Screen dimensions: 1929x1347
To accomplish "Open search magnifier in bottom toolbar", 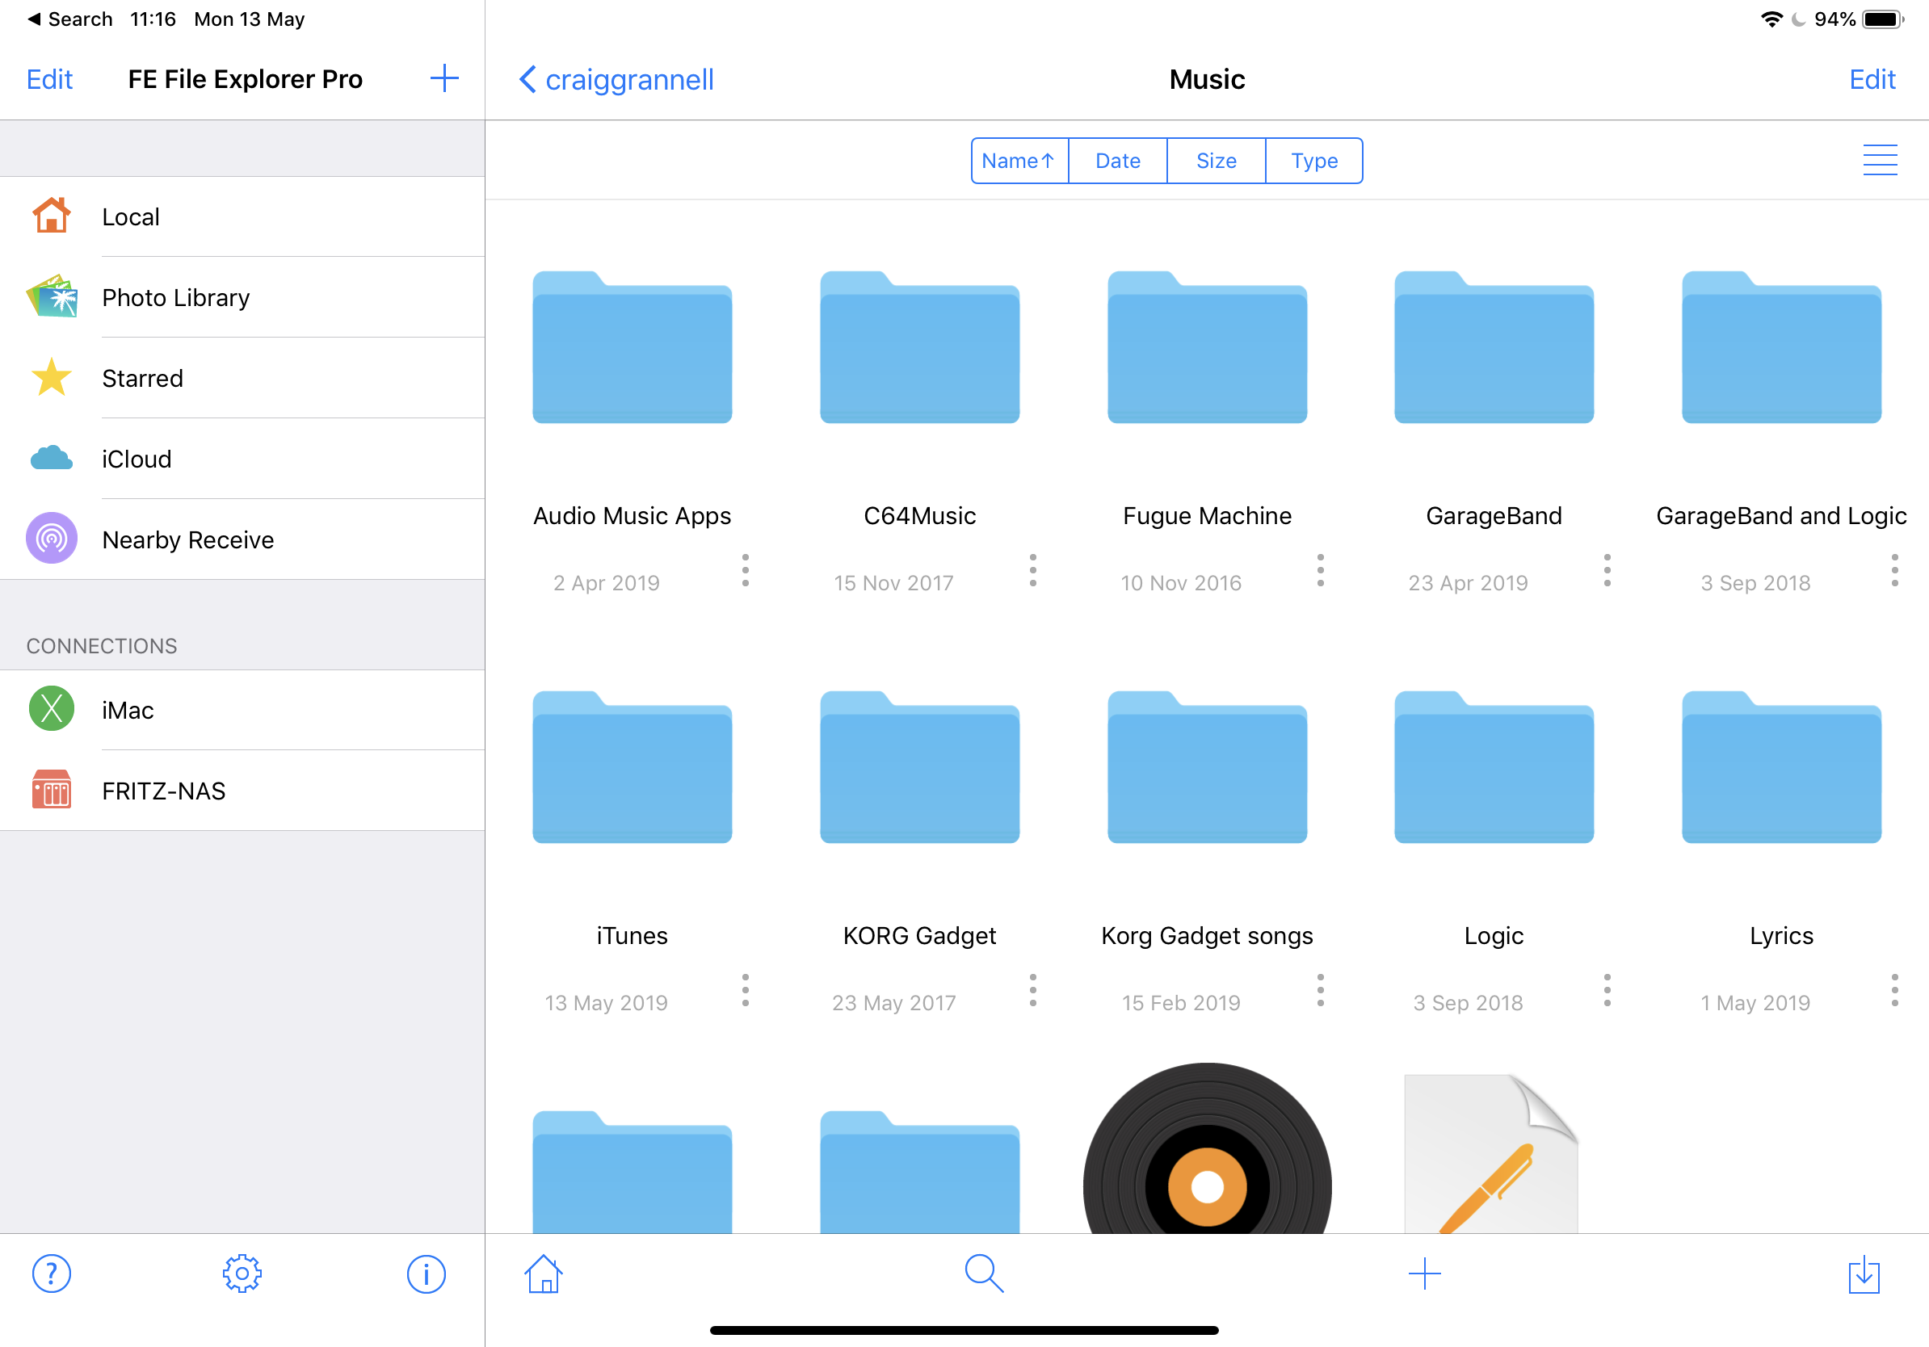I will click(x=984, y=1275).
